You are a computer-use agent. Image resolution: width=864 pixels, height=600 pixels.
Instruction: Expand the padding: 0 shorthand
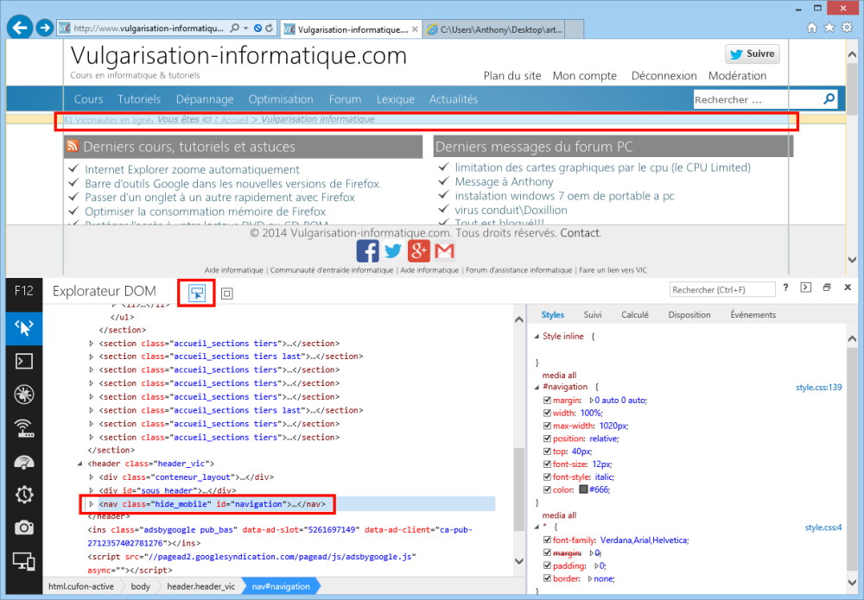tap(596, 565)
